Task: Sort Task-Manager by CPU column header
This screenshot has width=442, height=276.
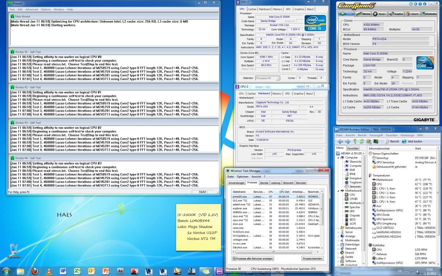Action: [x=271, y=191]
